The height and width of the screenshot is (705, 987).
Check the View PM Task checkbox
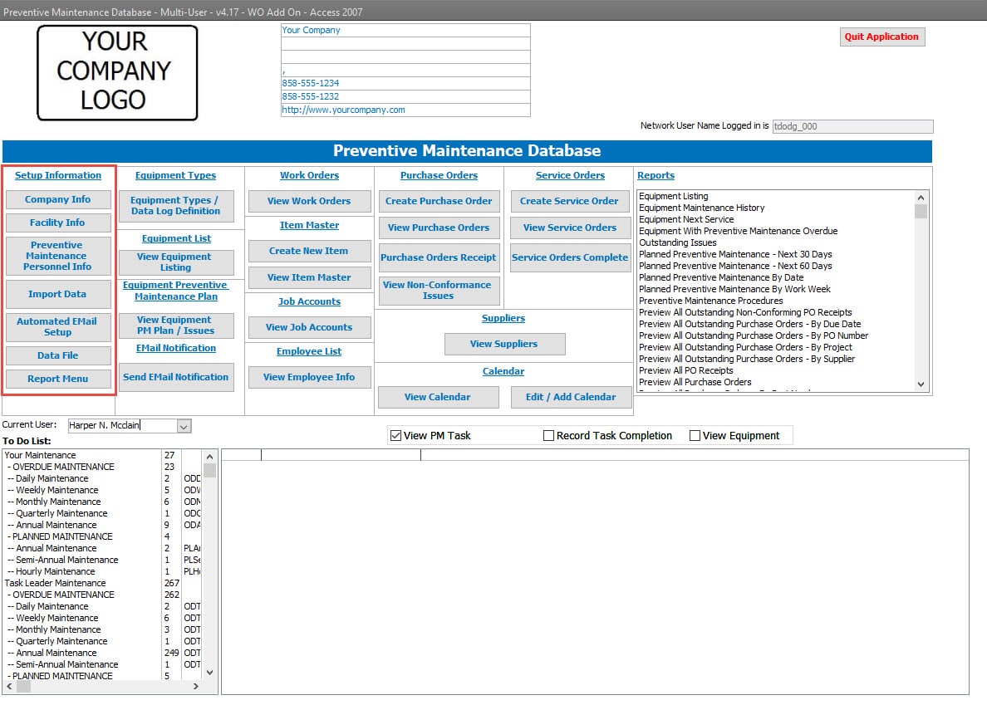(x=396, y=436)
